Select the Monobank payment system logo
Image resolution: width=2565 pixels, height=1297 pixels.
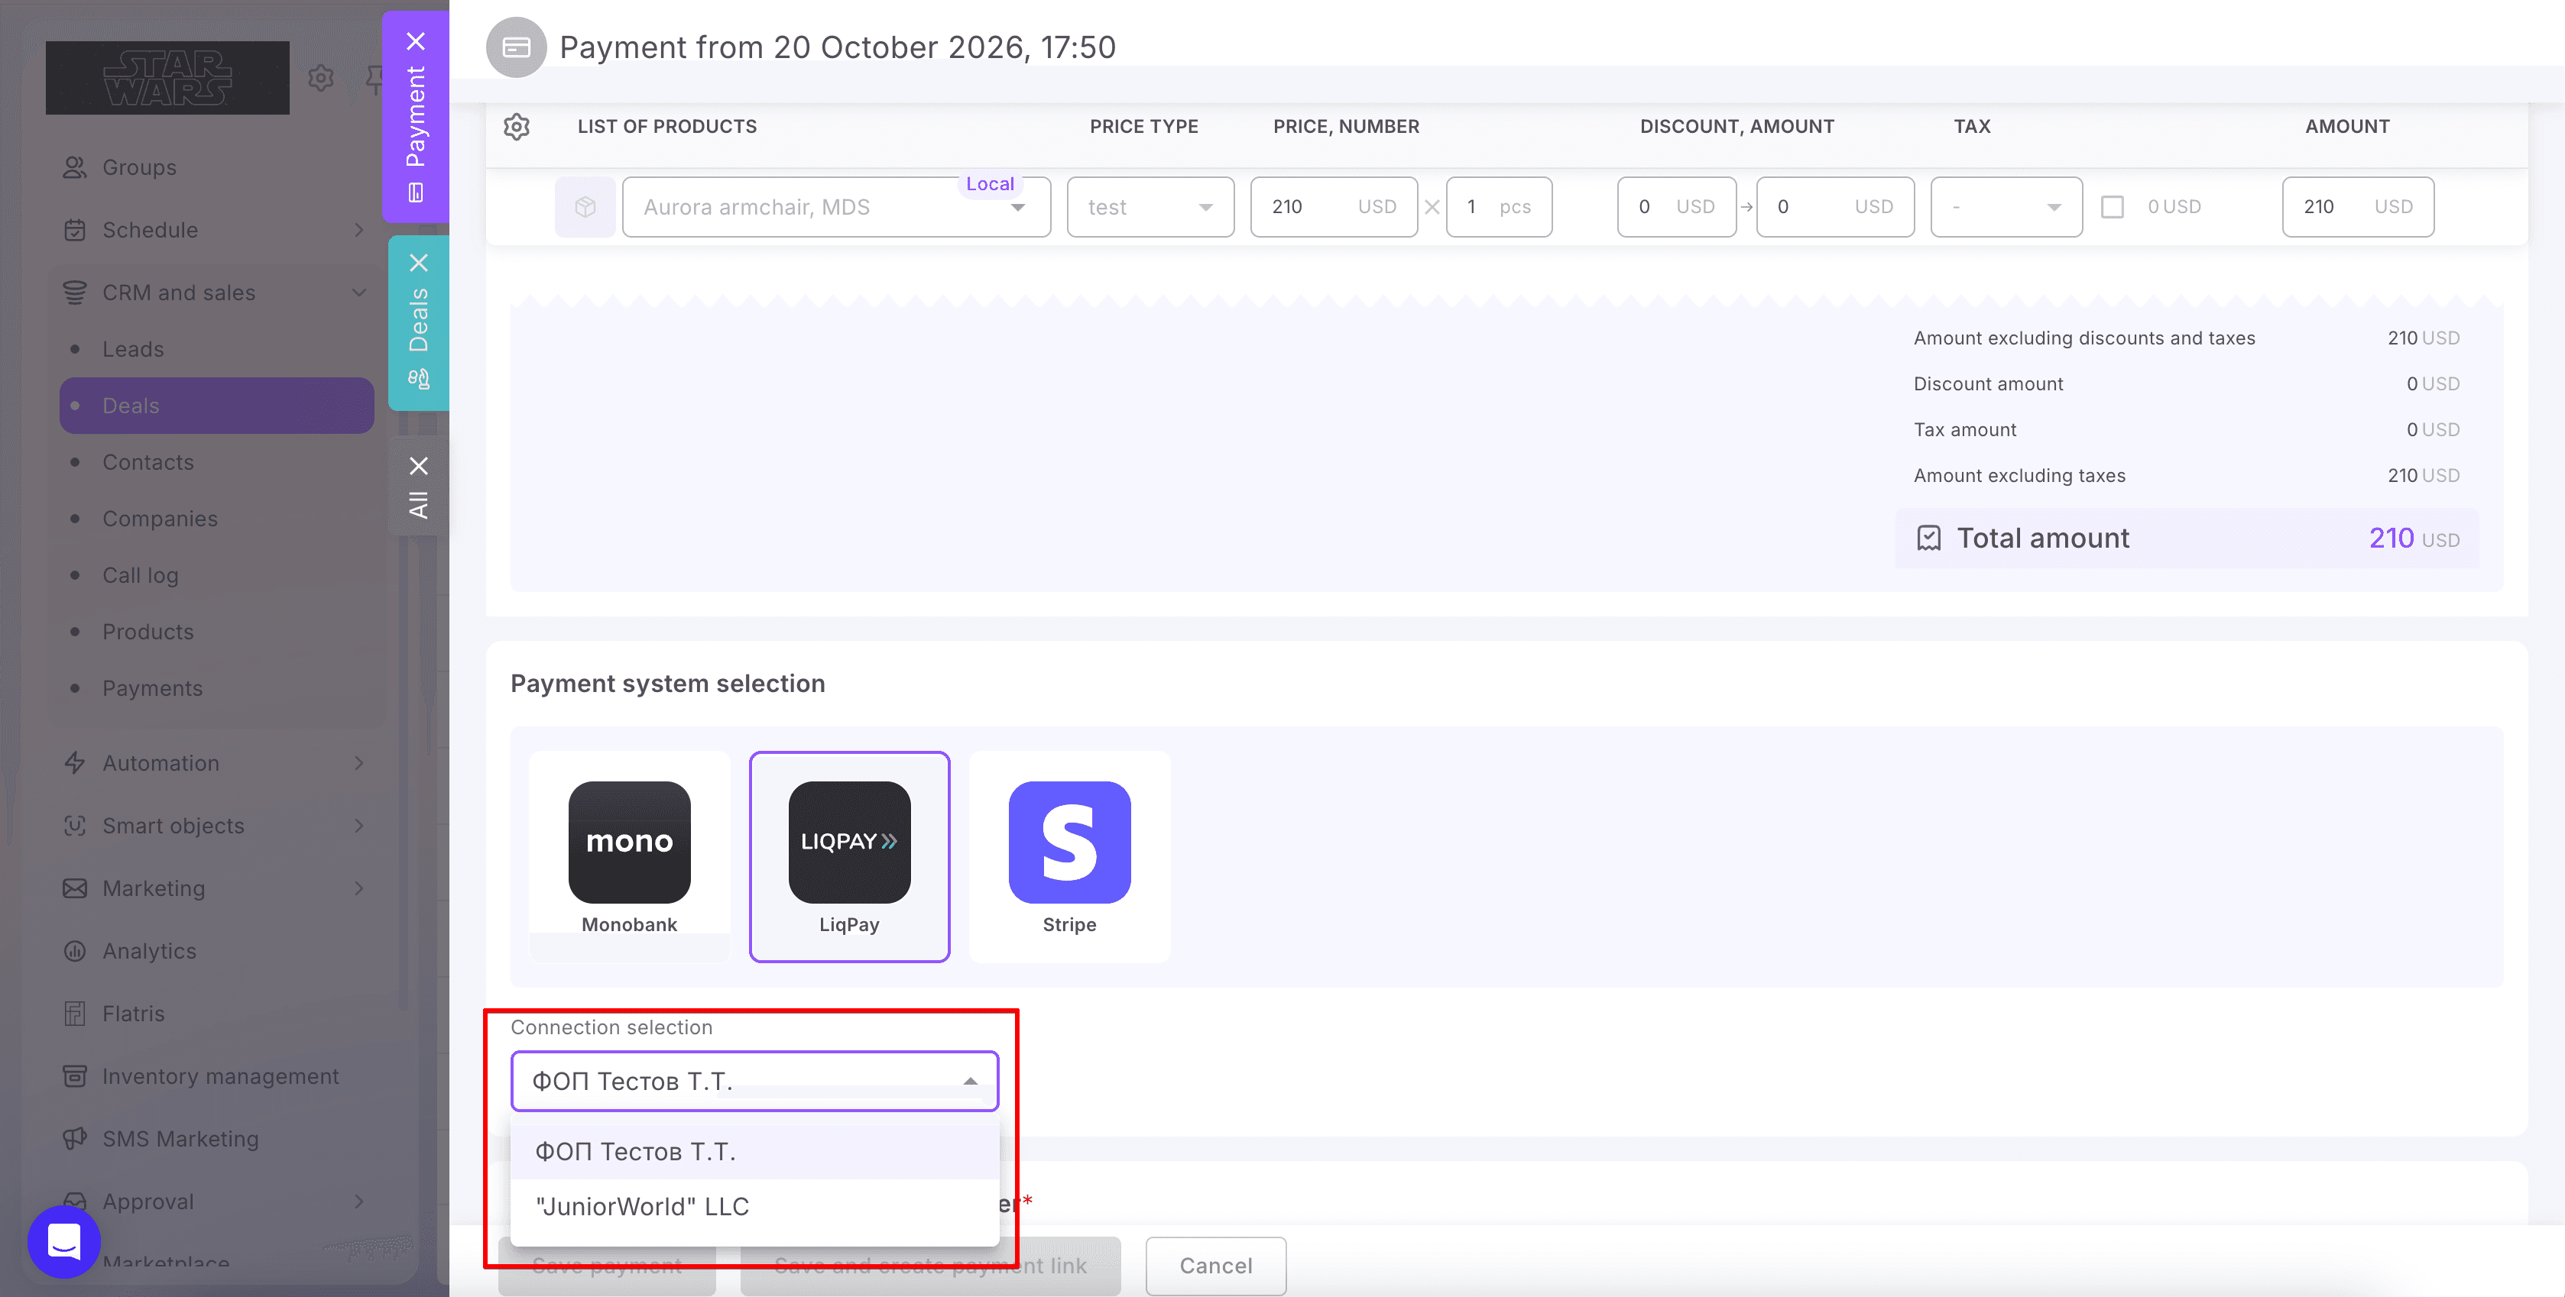point(629,842)
